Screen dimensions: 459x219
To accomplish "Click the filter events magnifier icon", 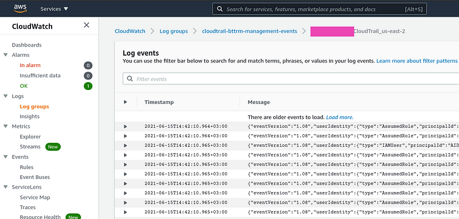I will 130,79.
